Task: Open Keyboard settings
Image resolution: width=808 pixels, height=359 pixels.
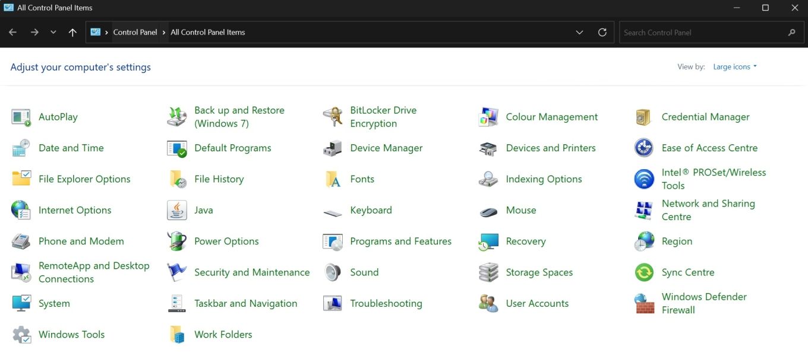Action: click(x=371, y=210)
